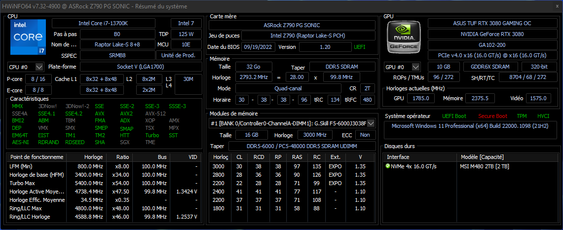Click the HVCI status label
Screen dimensions: 563x230
(x=543, y=116)
